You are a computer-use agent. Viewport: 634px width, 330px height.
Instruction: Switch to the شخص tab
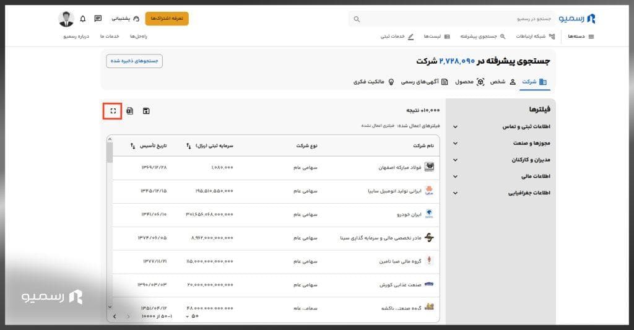[x=503, y=82]
